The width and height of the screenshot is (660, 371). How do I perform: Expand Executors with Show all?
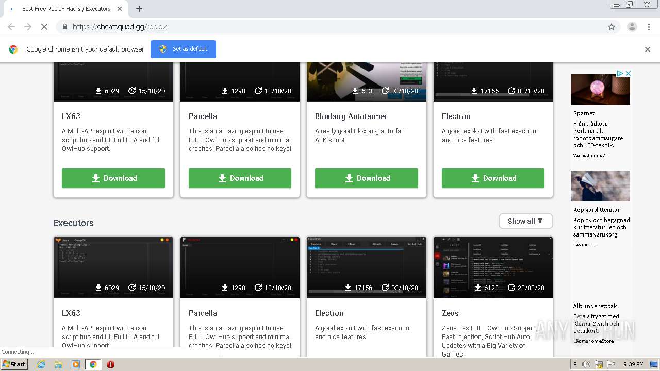tap(525, 221)
